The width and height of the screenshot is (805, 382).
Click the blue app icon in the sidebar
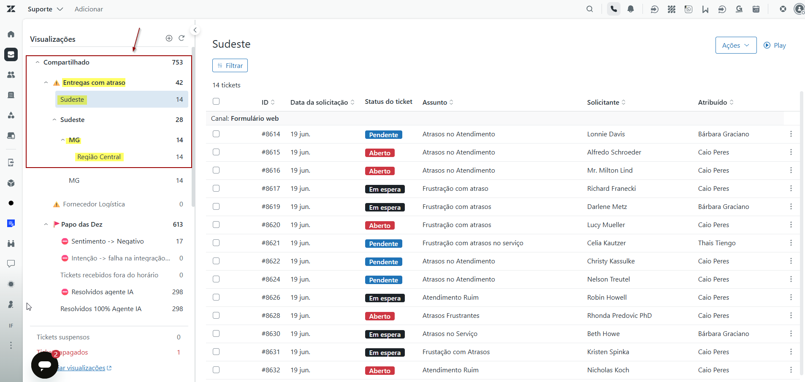[11, 223]
